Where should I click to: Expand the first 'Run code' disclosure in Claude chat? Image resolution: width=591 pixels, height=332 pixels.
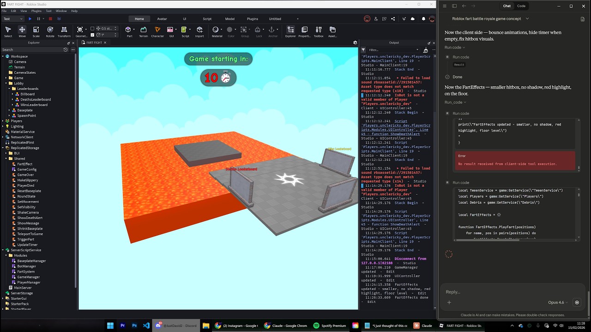[x=455, y=47]
